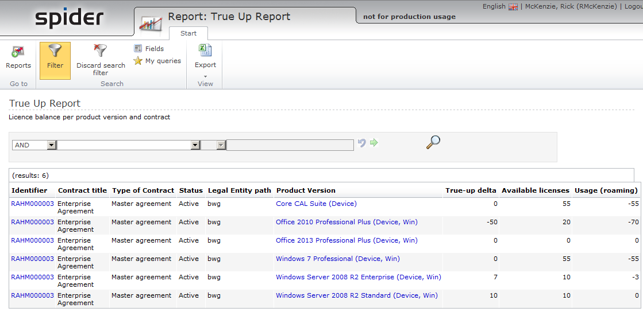643x312 pixels.
Task: Expand the AND operator dropdown
Action: [x=51, y=146]
